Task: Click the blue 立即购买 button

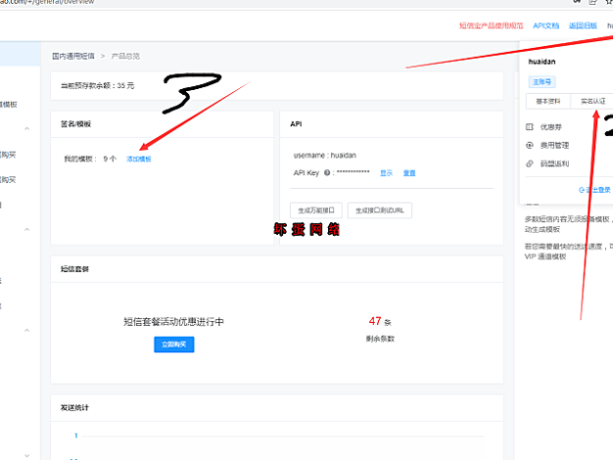Action: [x=174, y=345]
